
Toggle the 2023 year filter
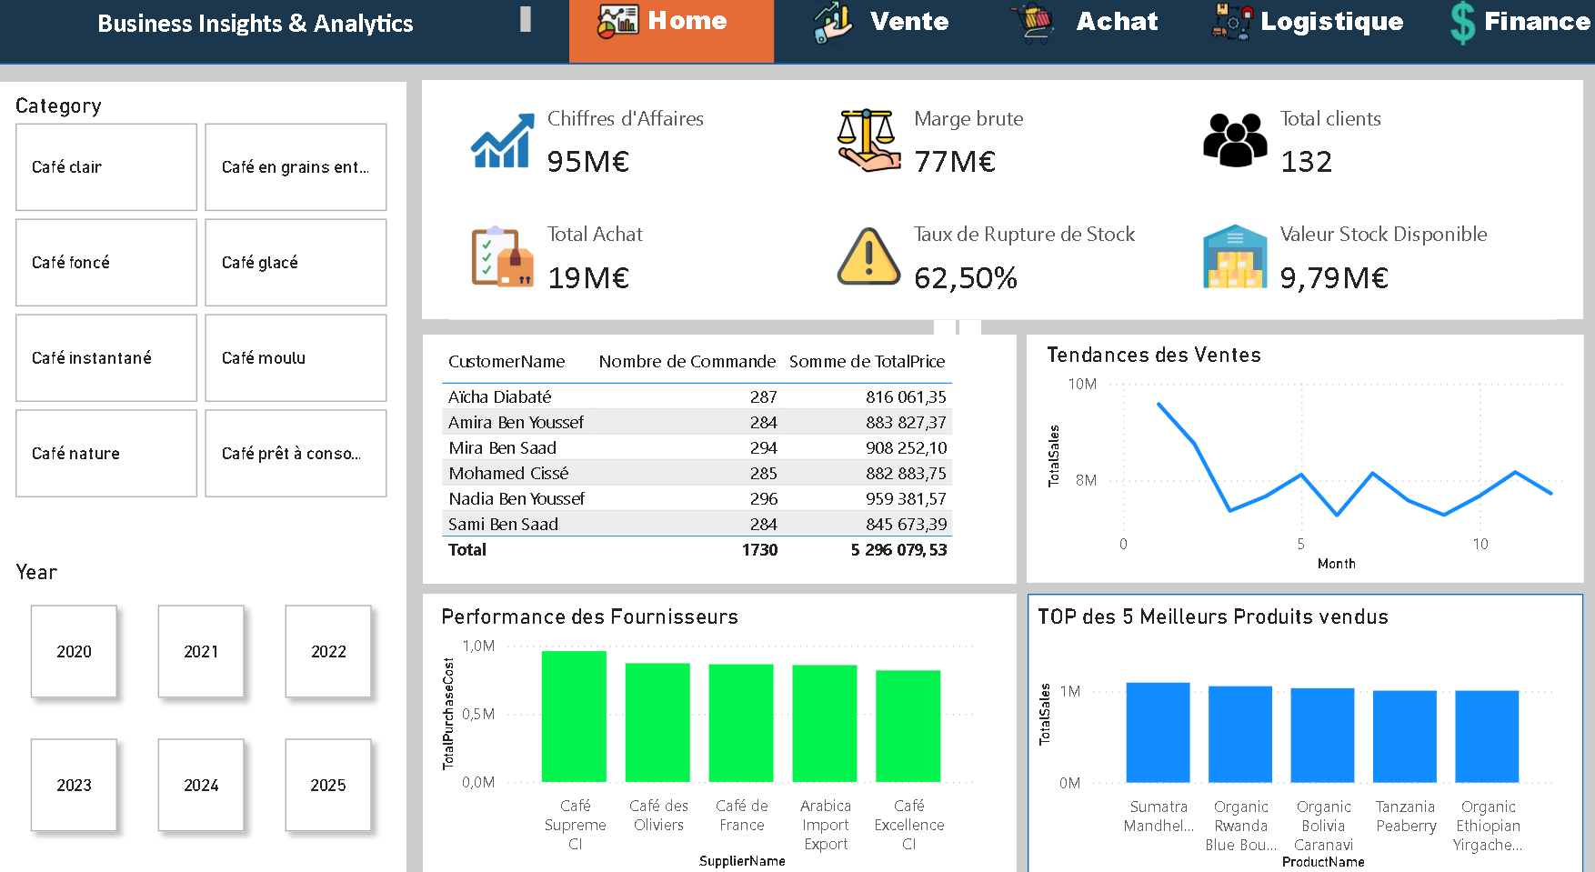[74, 786]
